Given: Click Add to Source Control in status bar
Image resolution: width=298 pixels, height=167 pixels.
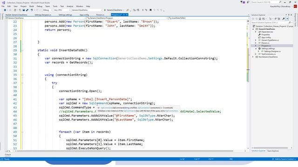Looking at the screenshot, I should click(x=284, y=159).
